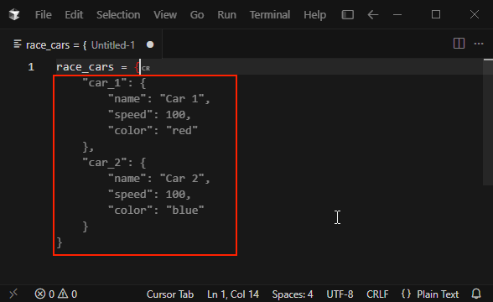
Task: Open the editor more actions menu
Action: 479,44
